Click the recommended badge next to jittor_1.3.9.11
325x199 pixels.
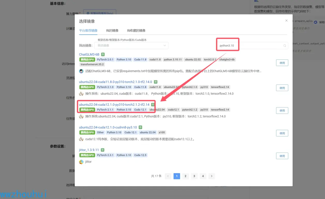(103, 150)
